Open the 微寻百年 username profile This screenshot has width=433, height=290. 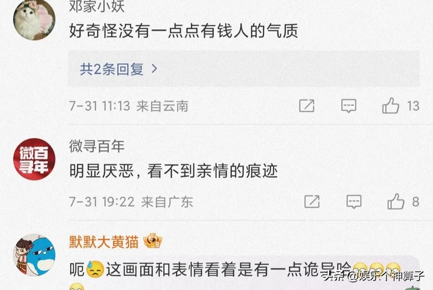(97, 146)
